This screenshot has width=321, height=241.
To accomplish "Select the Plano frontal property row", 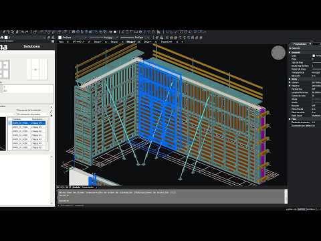I will coord(305,109).
